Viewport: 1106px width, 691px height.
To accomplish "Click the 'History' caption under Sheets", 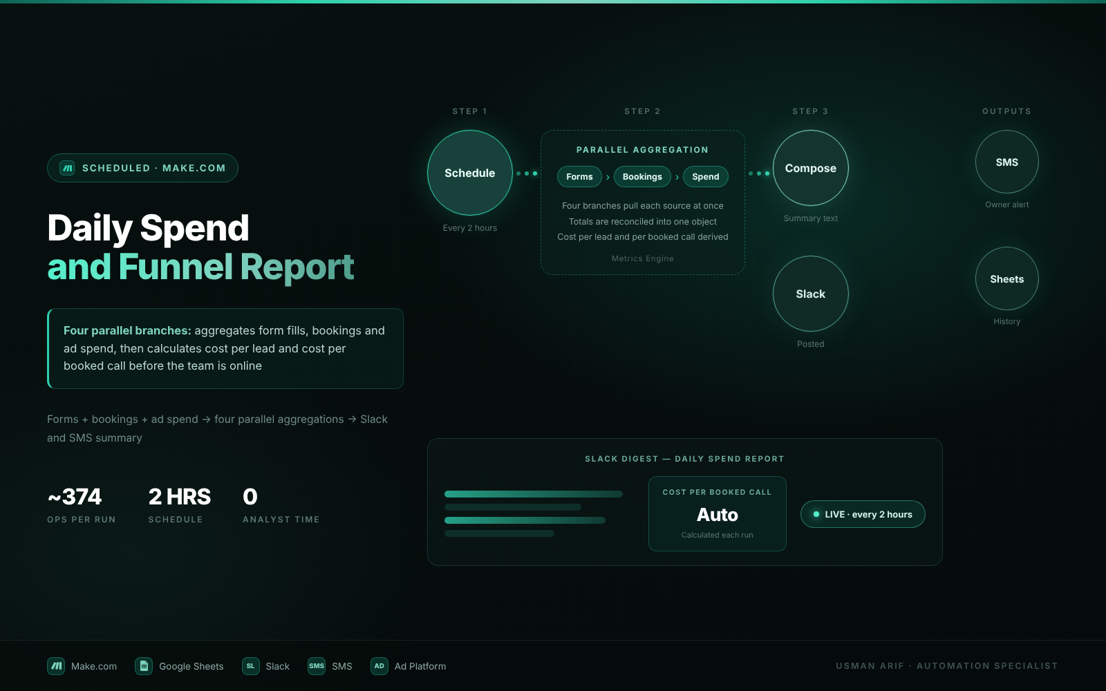I will click(1007, 321).
